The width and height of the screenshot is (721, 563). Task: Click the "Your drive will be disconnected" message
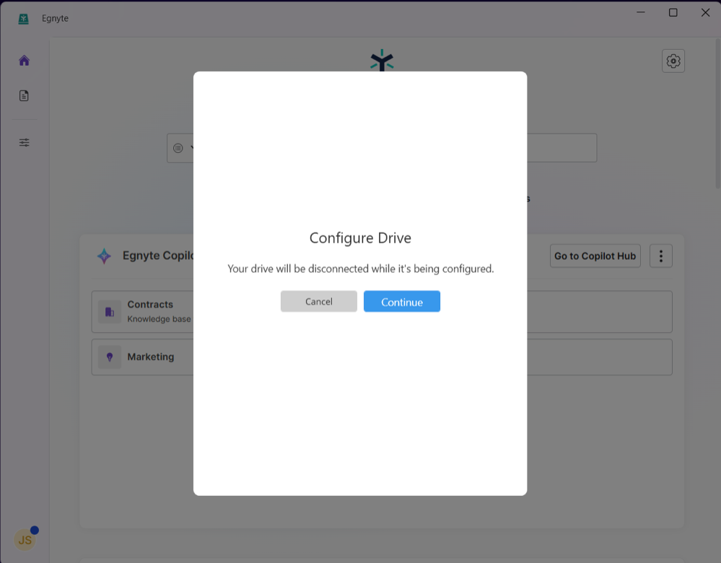[x=361, y=269]
